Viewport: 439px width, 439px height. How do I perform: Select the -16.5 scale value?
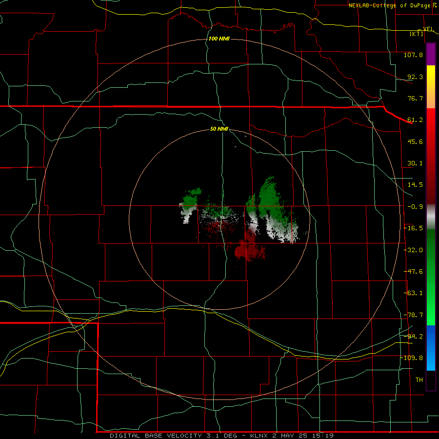[413, 228]
